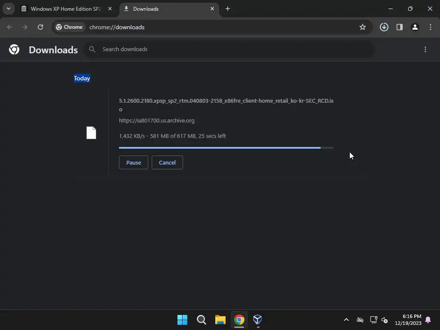Open VirtualBox from the taskbar

point(258,320)
